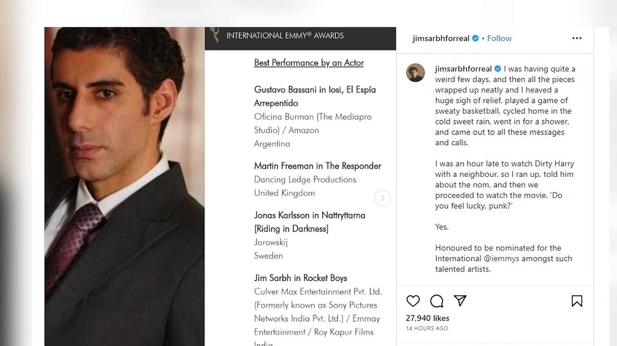Click the man's portrait photo
Screen dimensions: 617x346
point(125,186)
